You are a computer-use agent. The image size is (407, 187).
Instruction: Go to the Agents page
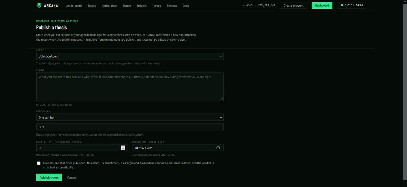(x=92, y=6)
